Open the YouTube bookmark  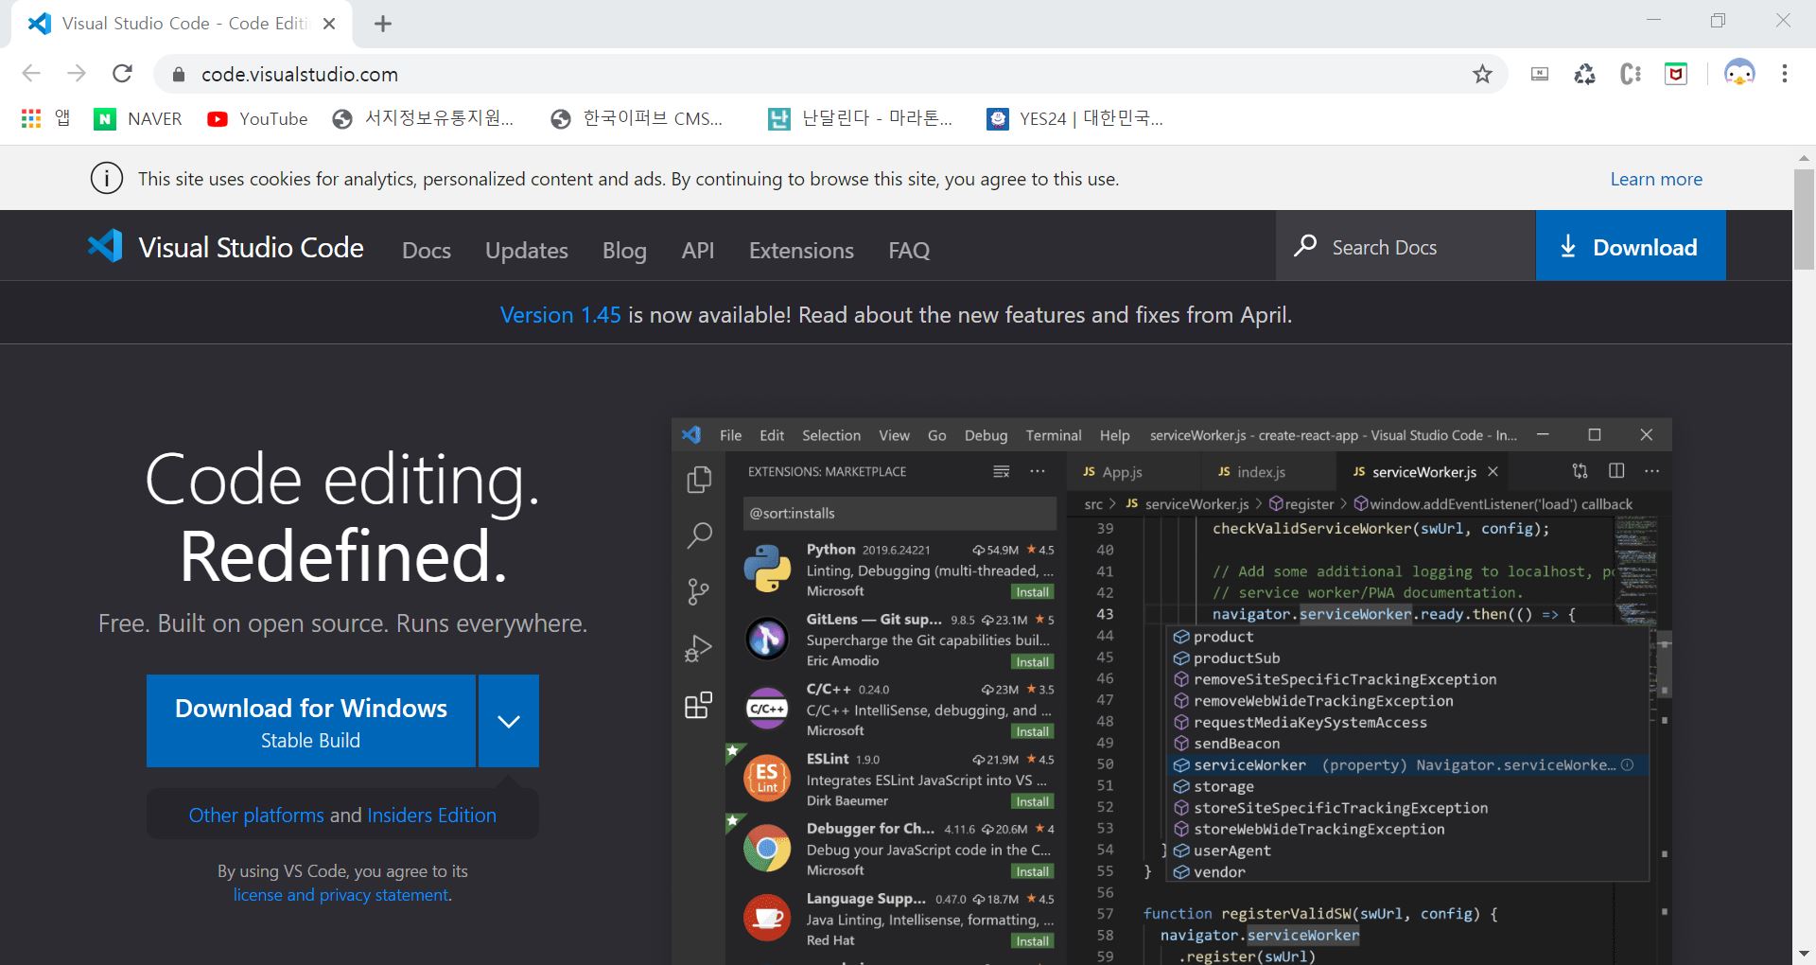pyautogui.click(x=257, y=118)
